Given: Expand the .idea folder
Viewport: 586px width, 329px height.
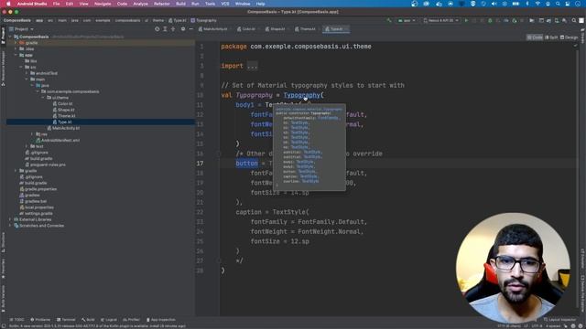Looking at the screenshot, I should coord(16,48).
